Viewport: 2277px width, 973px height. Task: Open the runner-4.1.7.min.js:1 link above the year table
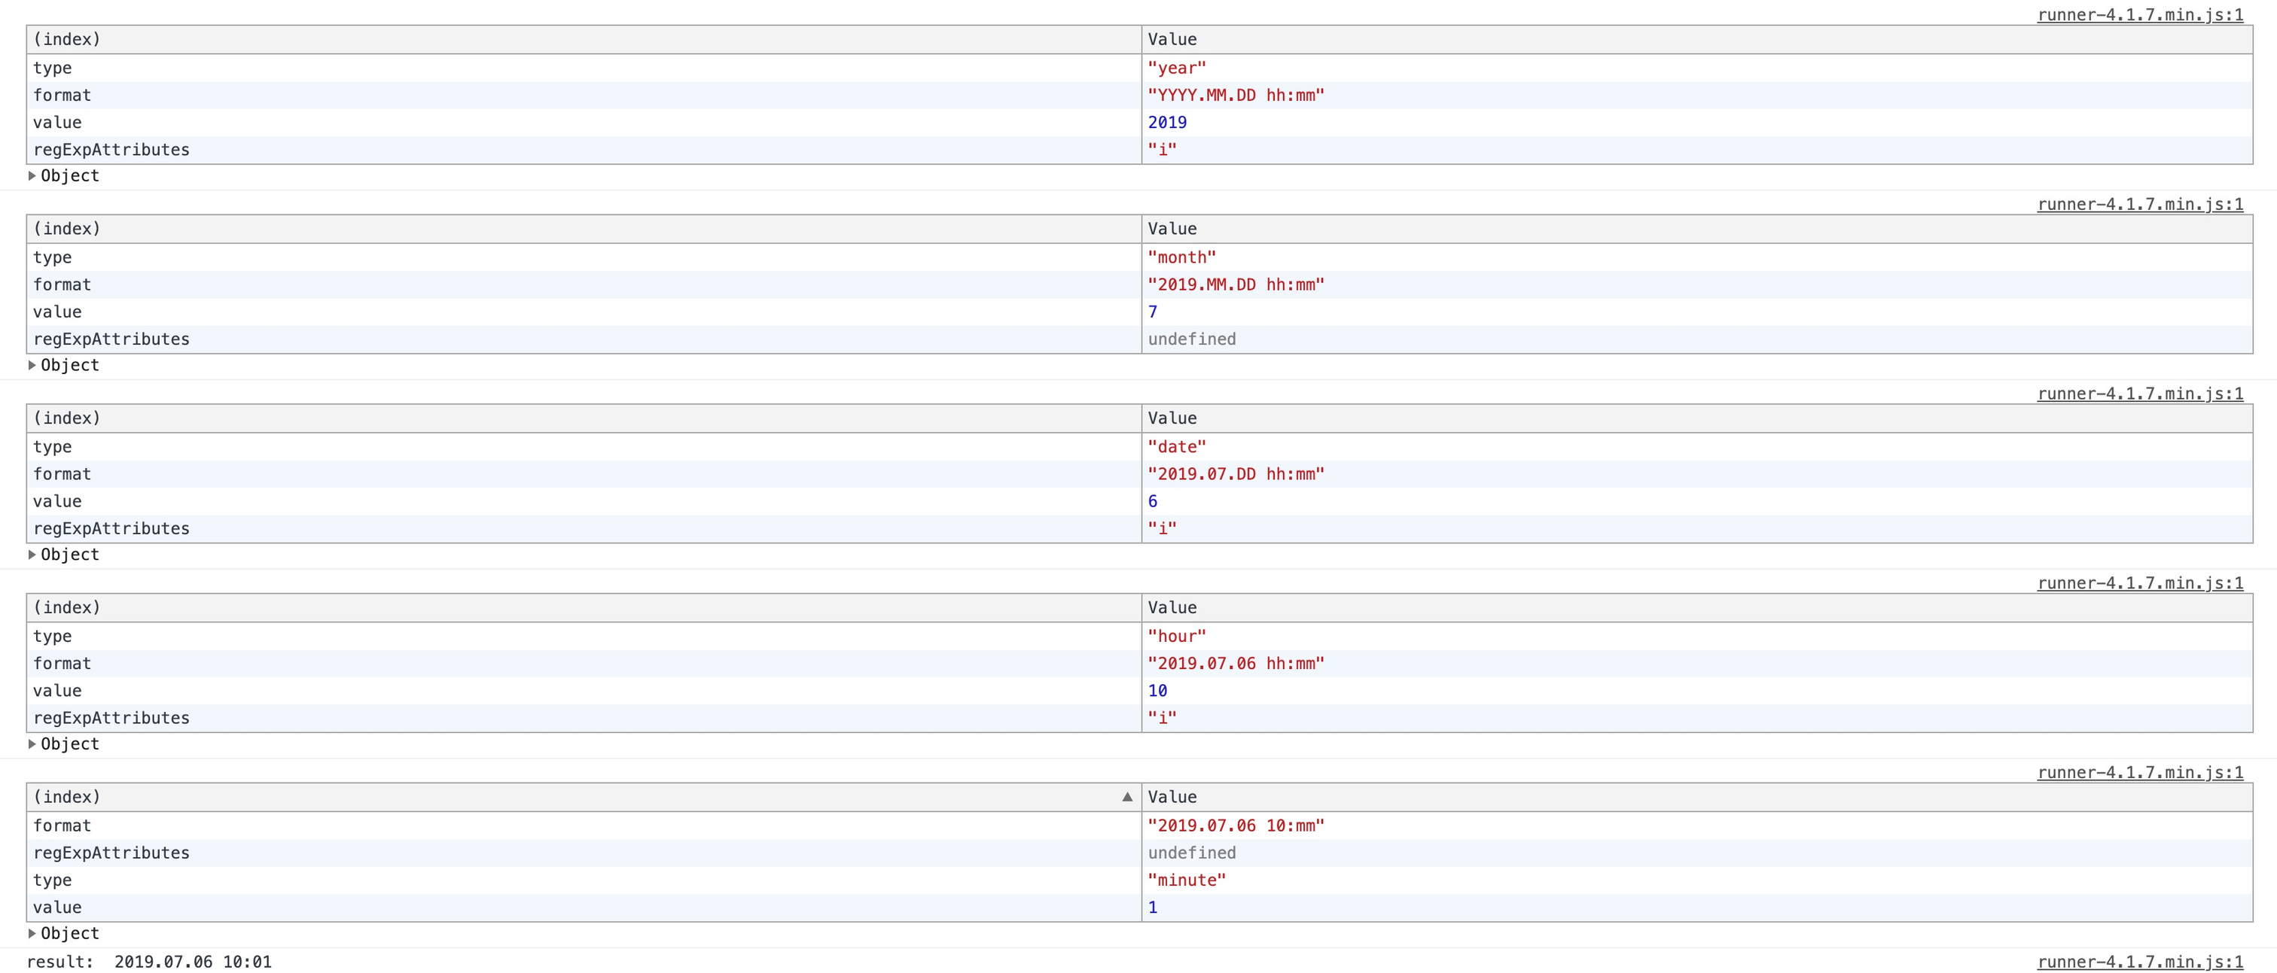(x=2140, y=15)
